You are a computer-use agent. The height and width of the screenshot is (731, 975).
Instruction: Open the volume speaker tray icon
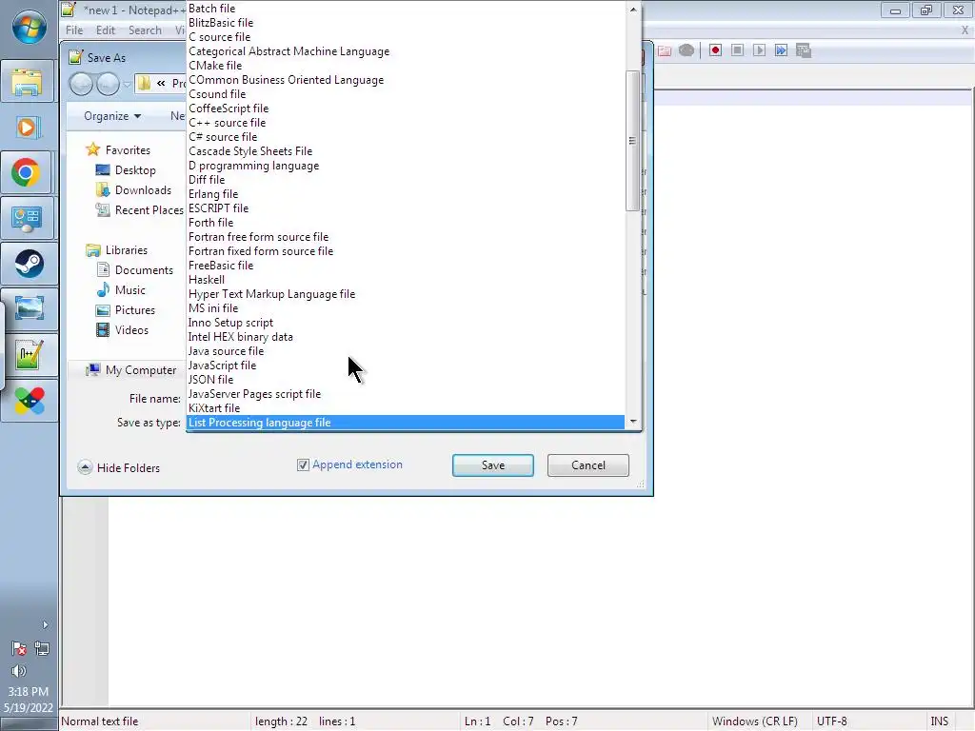click(x=19, y=671)
